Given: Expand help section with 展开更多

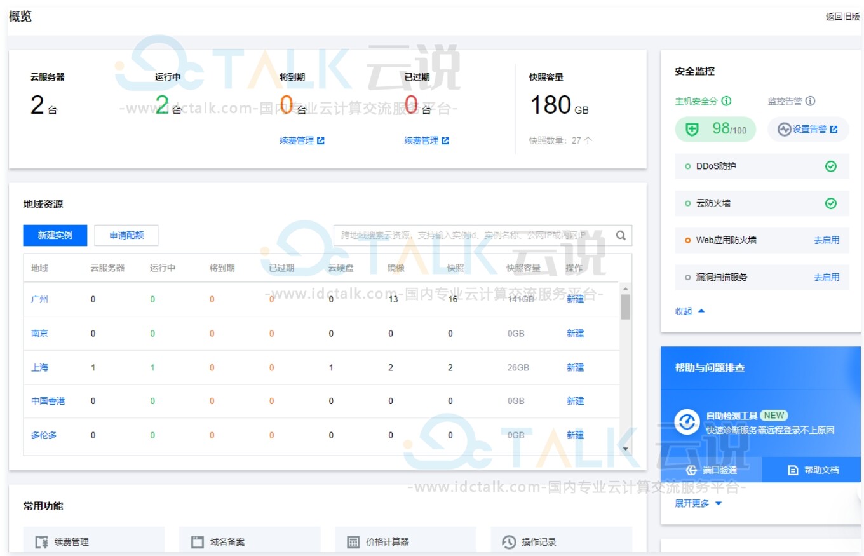Looking at the screenshot, I should click(699, 503).
